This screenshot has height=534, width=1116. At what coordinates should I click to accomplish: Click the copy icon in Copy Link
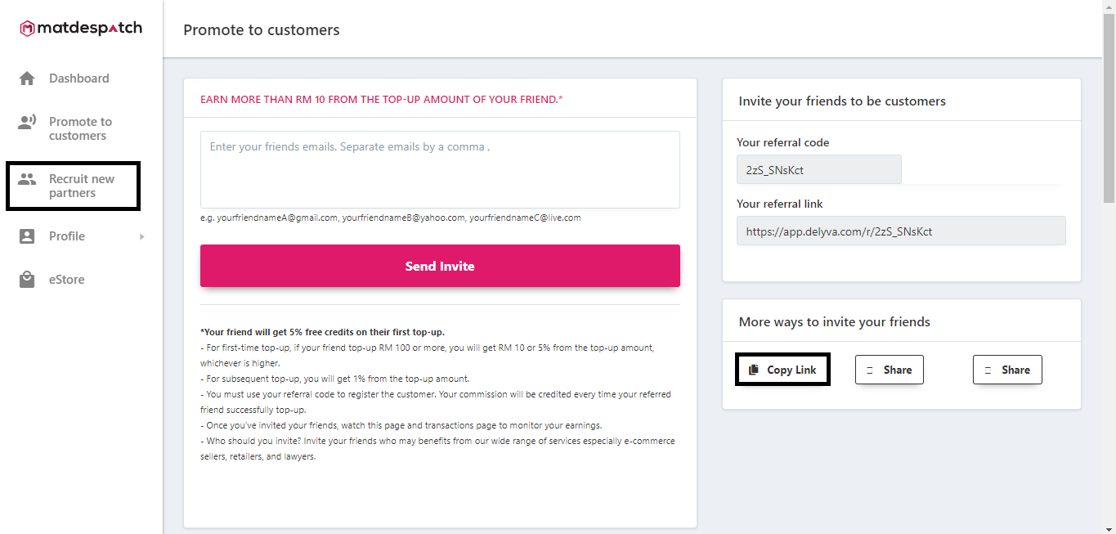coord(754,370)
